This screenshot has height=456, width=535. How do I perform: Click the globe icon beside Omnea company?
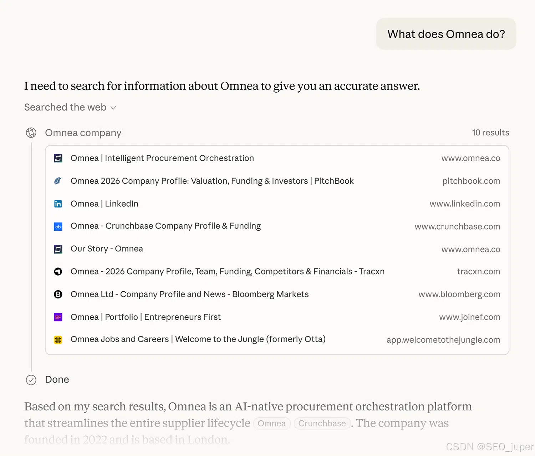click(x=31, y=133)
